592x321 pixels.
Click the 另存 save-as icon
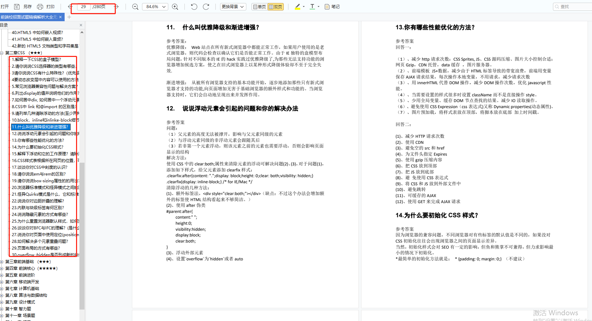coord(17,7)
